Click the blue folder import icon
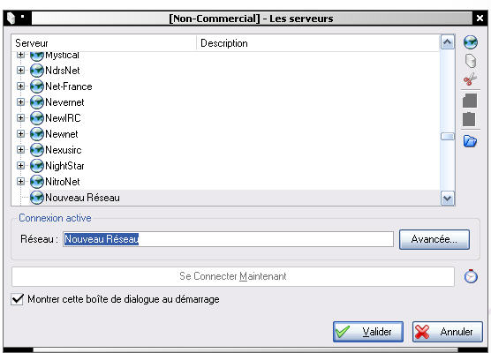Viewport: 491px width, 353px height. (470, 141)
